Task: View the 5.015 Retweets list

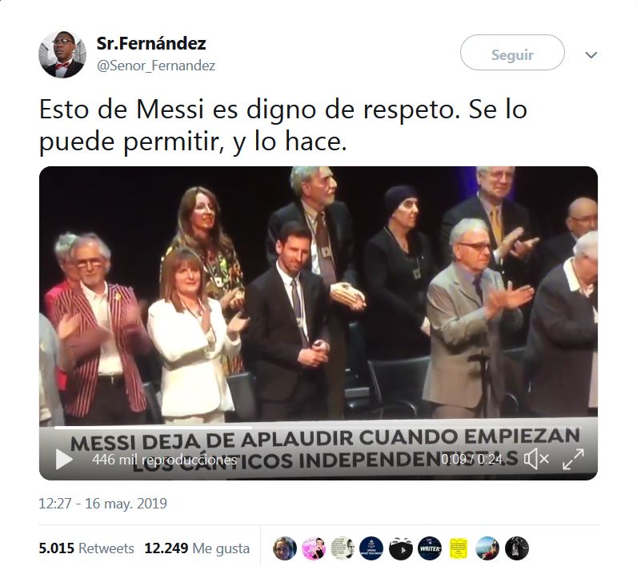Action: [x=86, y=548]
